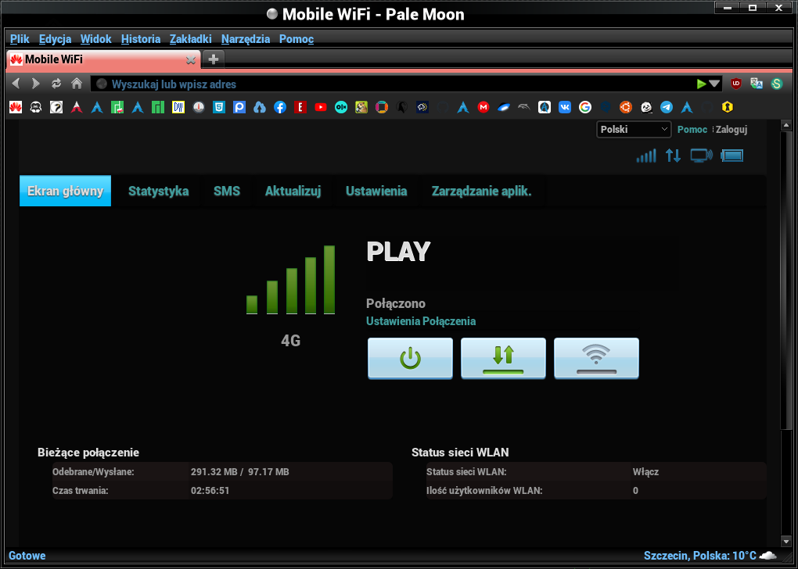The image size is (798, 569).
Task: Toggle the mobile data arrows button
Action: 503,358
